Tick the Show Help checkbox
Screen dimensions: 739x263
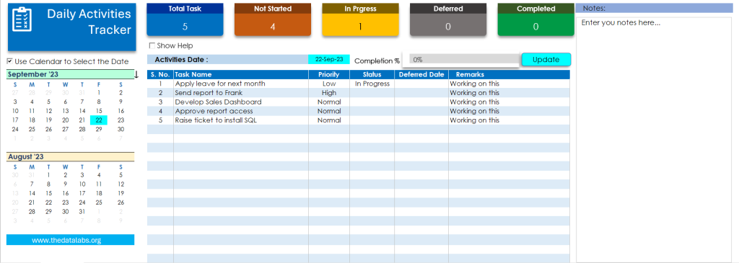coord(152,45)
